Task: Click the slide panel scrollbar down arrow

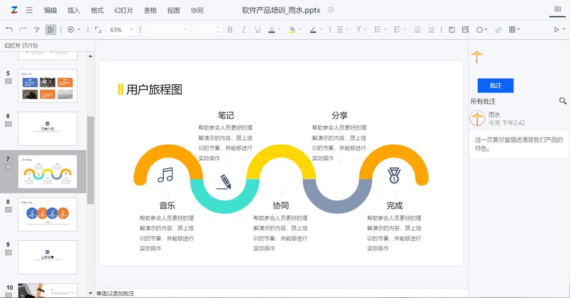Action: [x=91, y=293]
